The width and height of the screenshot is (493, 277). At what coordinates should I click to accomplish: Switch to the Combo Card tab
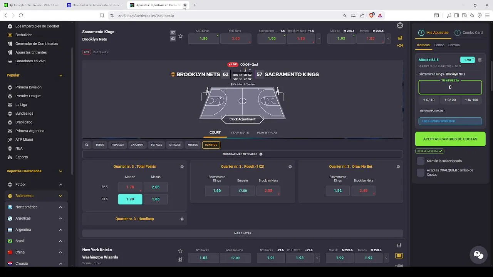(469, 33)
